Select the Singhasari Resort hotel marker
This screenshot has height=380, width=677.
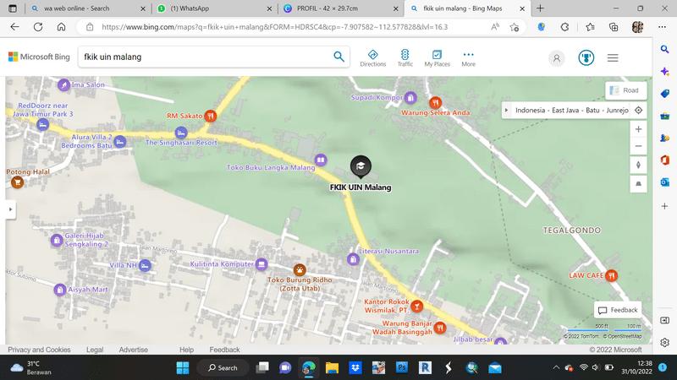pyautogui.click(x=181, y=133)
